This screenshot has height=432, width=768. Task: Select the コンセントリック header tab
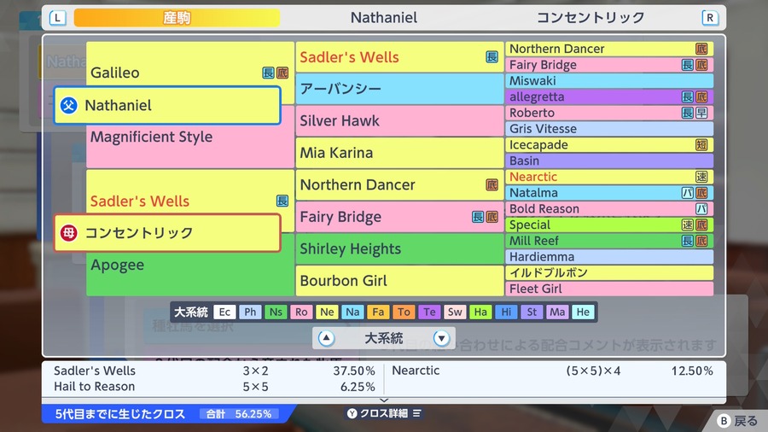point(591,18)
